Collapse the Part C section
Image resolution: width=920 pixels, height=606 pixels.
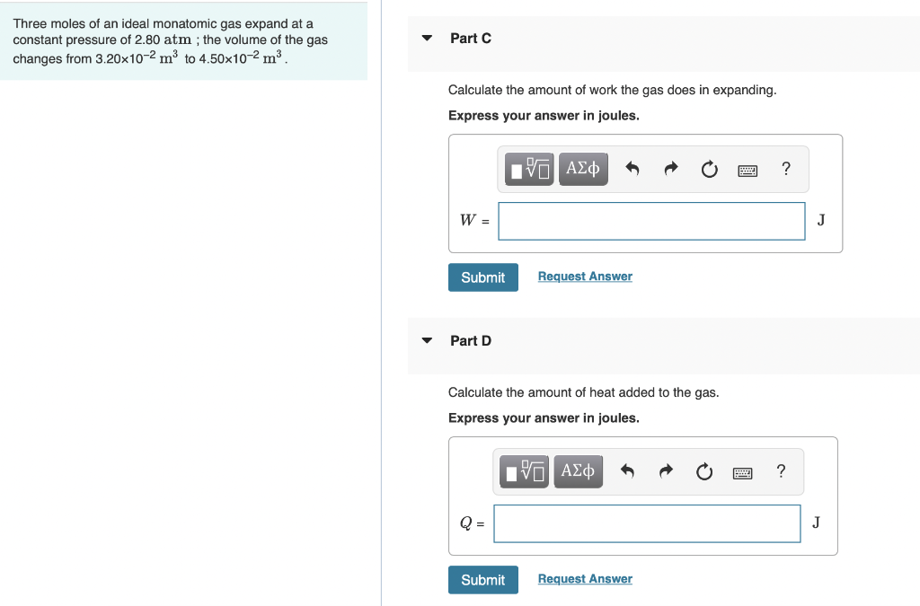[426, 38]
